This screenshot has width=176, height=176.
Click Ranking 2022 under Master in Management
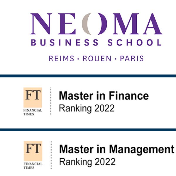click(87, 162)
